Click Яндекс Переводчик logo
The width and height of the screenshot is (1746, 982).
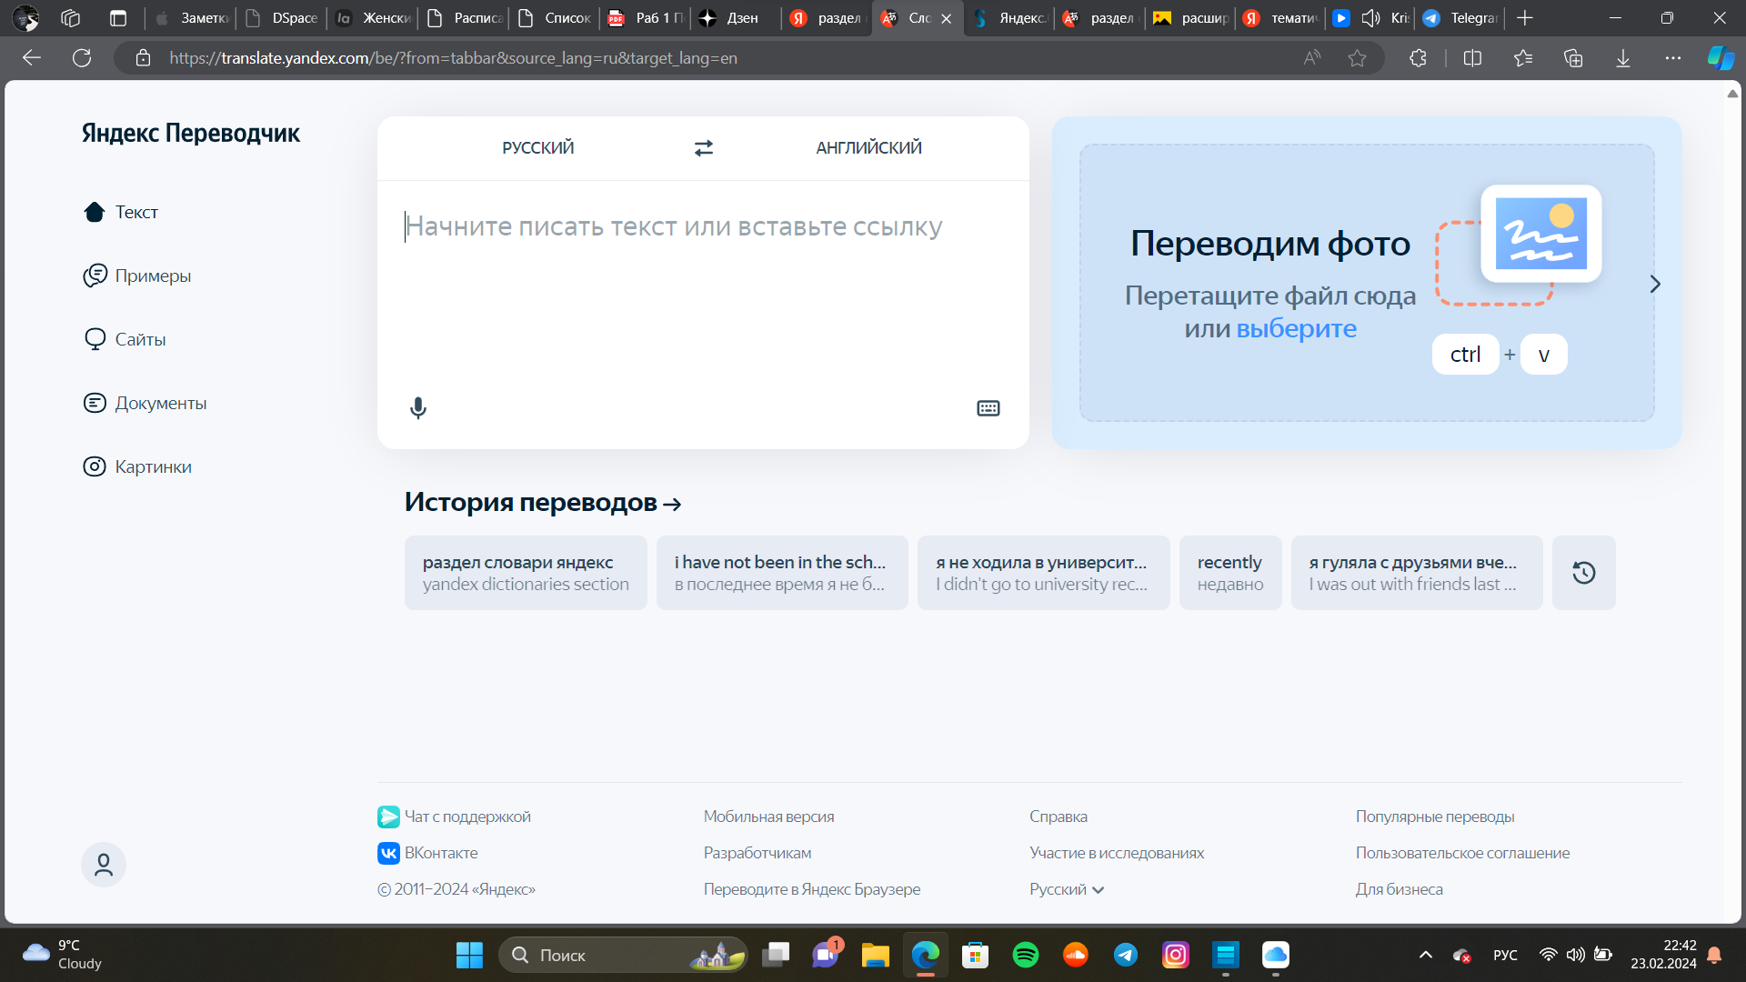pos(191,133)
